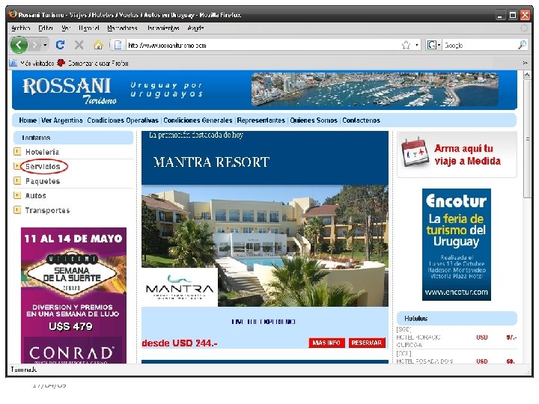This screenshot has width=539, height=404.
Task: Click the Hotel Horacio Quiroga listing
Action: (457, 337)
